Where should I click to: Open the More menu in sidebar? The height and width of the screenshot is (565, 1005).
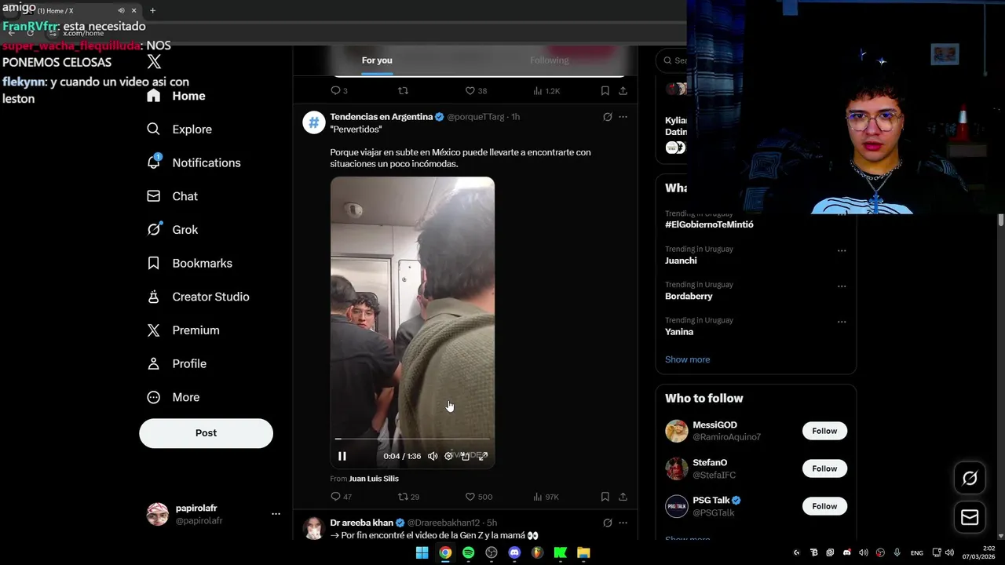pos(174,397)
